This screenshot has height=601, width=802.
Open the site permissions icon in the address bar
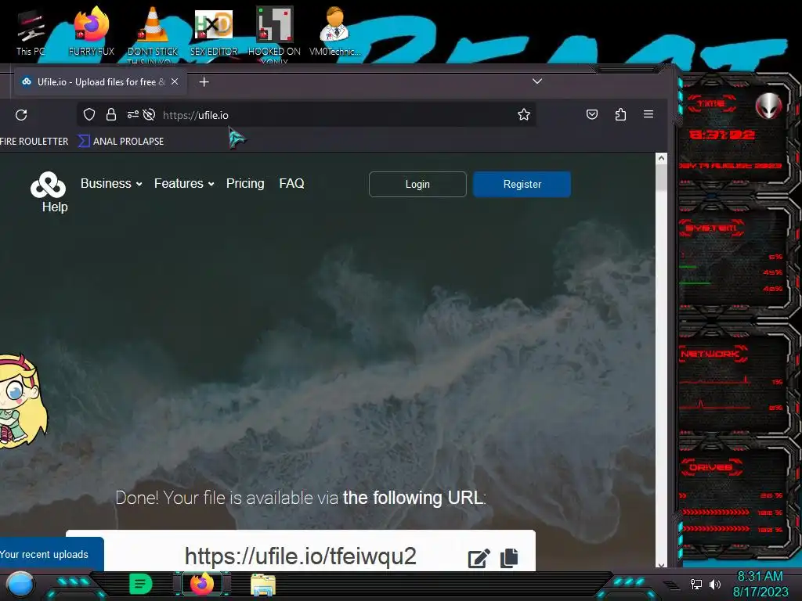[x=132, y=114]
